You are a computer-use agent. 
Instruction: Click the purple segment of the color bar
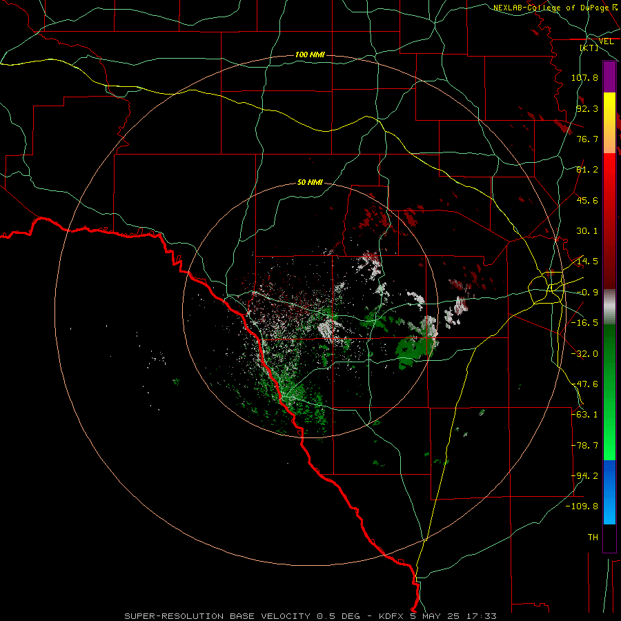pyautogui.click(x=609, y=77)
